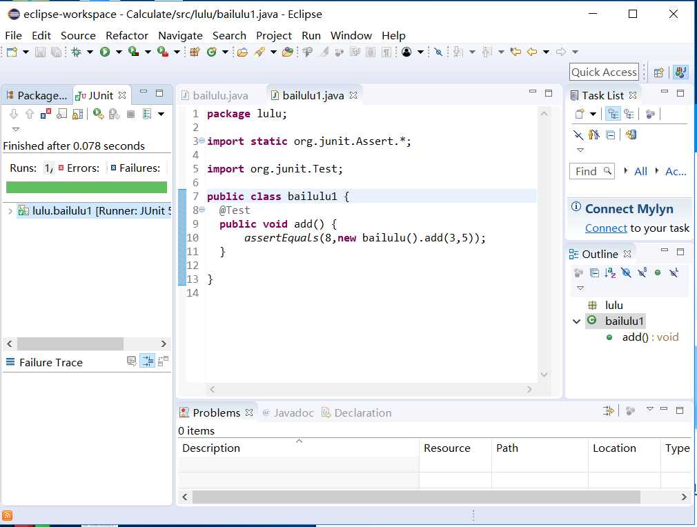Open the Refactor menu

(x=127, y=36)
